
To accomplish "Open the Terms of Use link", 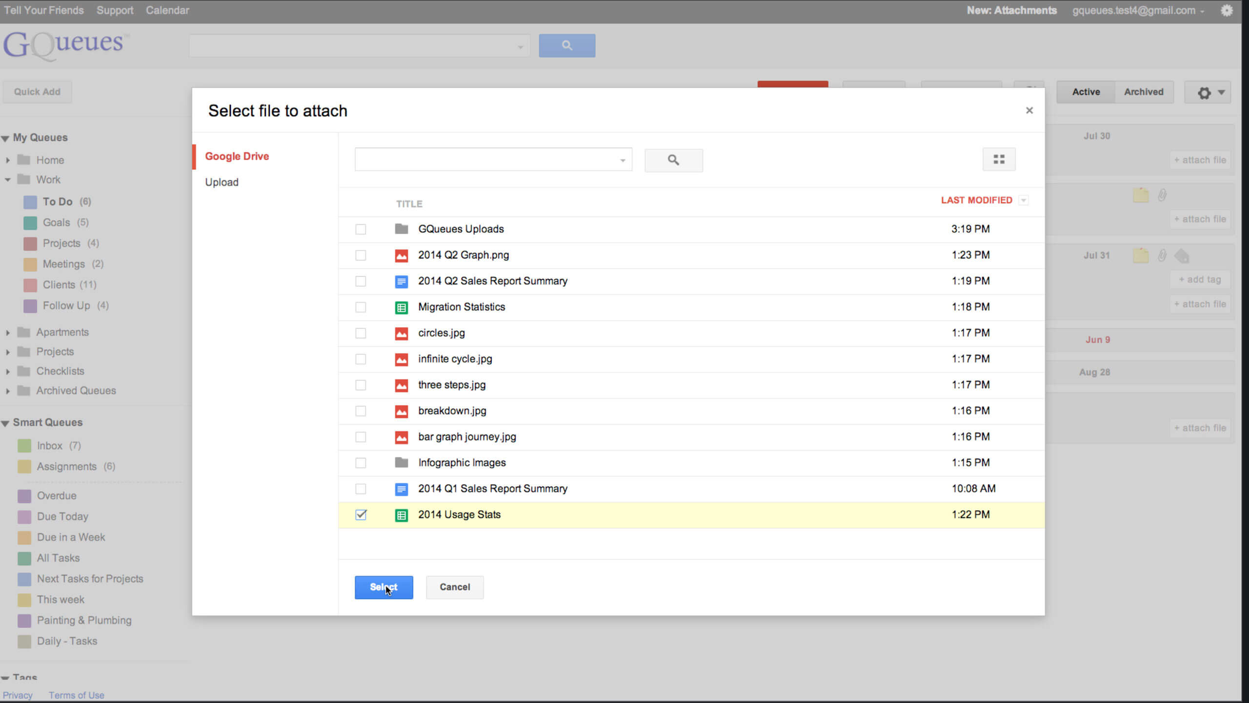I will coord(76,695).
